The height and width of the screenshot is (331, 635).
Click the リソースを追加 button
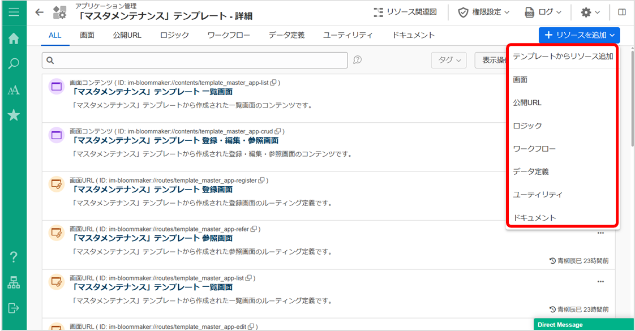pos(579,35)
